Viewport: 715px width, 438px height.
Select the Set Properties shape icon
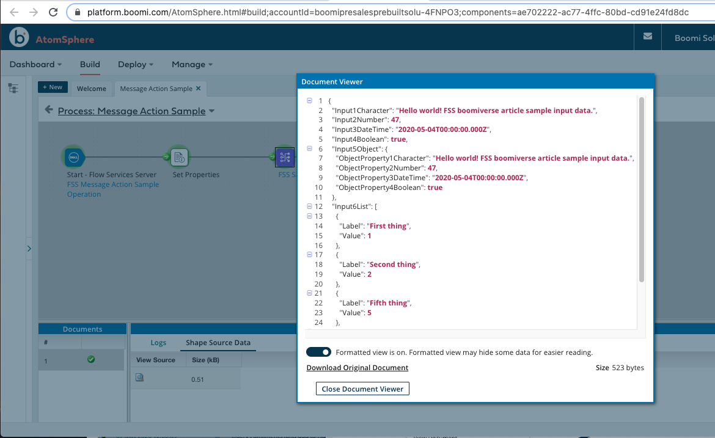(x=179, y=157)
